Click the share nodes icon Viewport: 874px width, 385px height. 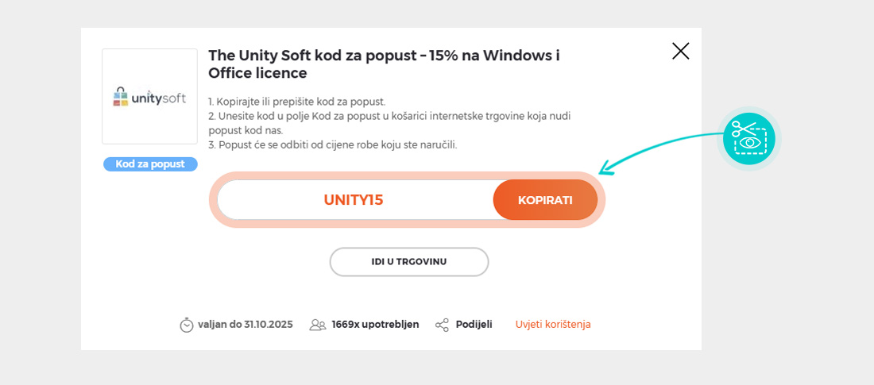click(442, 325)
